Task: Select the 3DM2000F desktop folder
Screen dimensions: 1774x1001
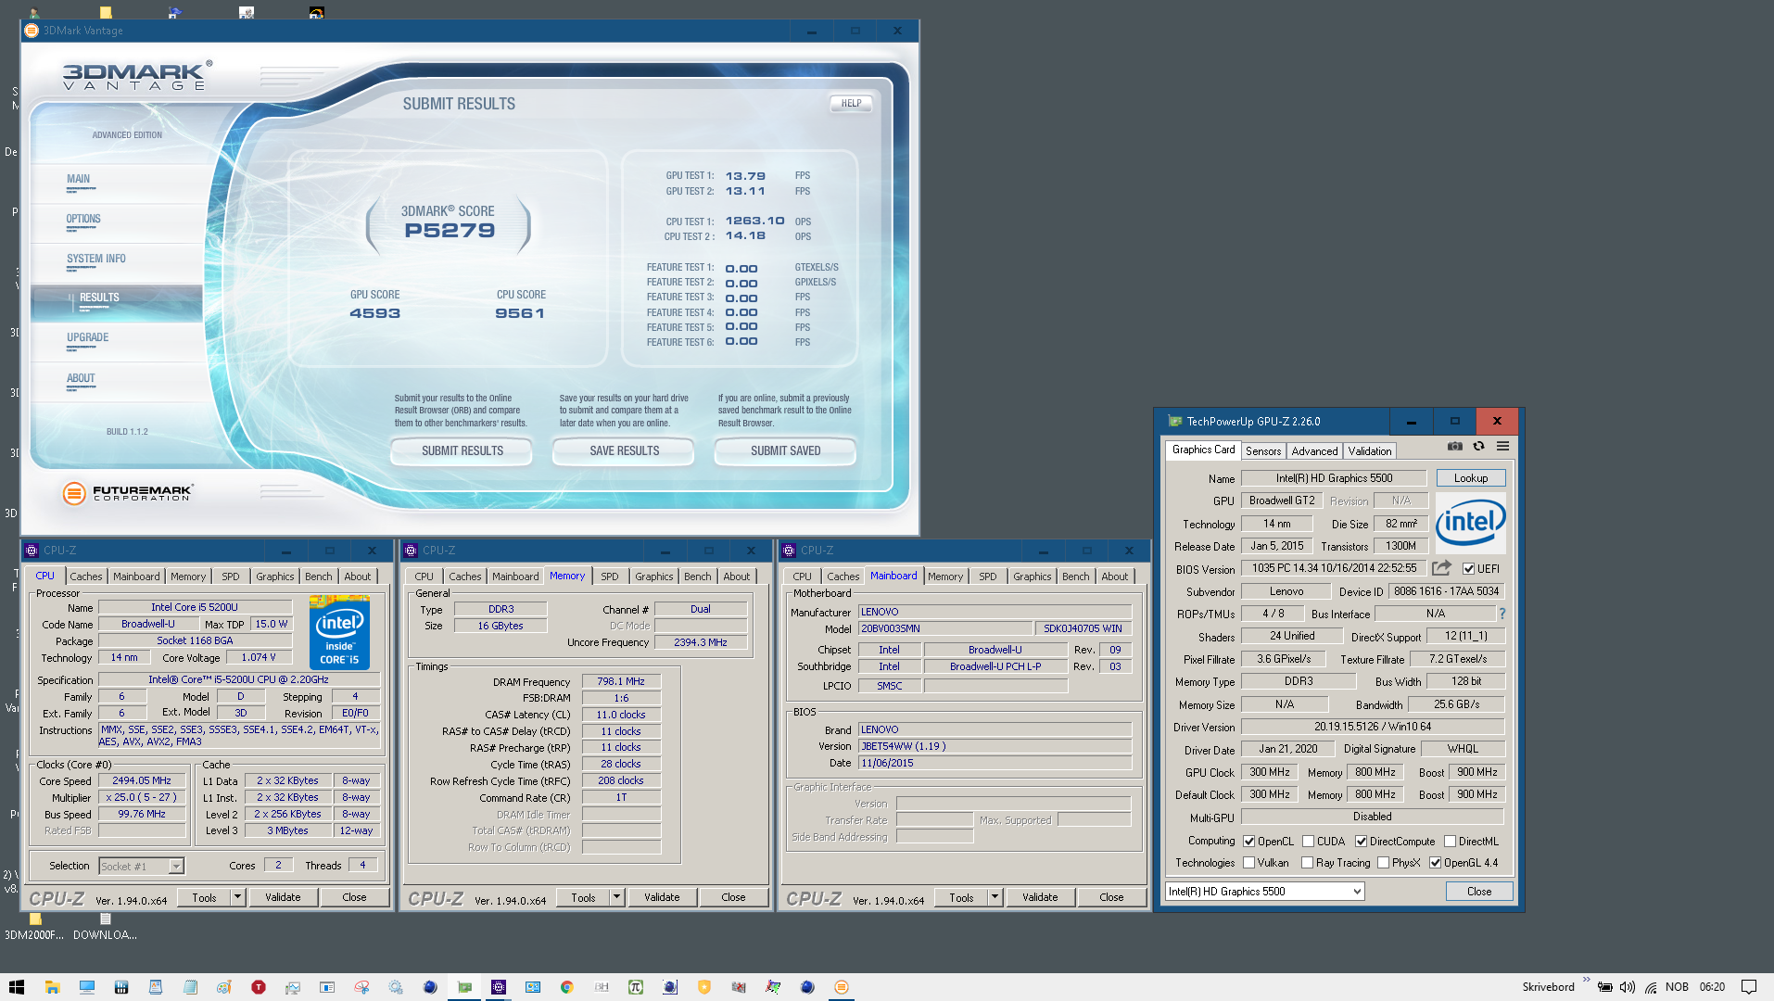Action: click(34, 926)
